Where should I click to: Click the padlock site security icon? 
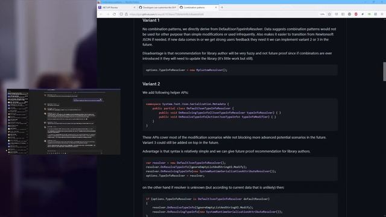[126, 14]
